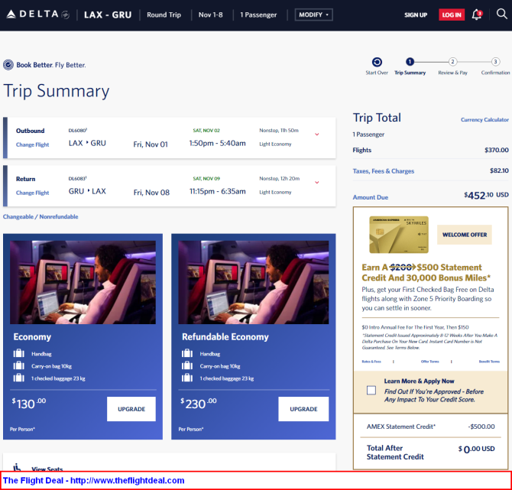Expand the Outbound flight details chevron
Screen dimensions: 512x490
tap(316, 135)
